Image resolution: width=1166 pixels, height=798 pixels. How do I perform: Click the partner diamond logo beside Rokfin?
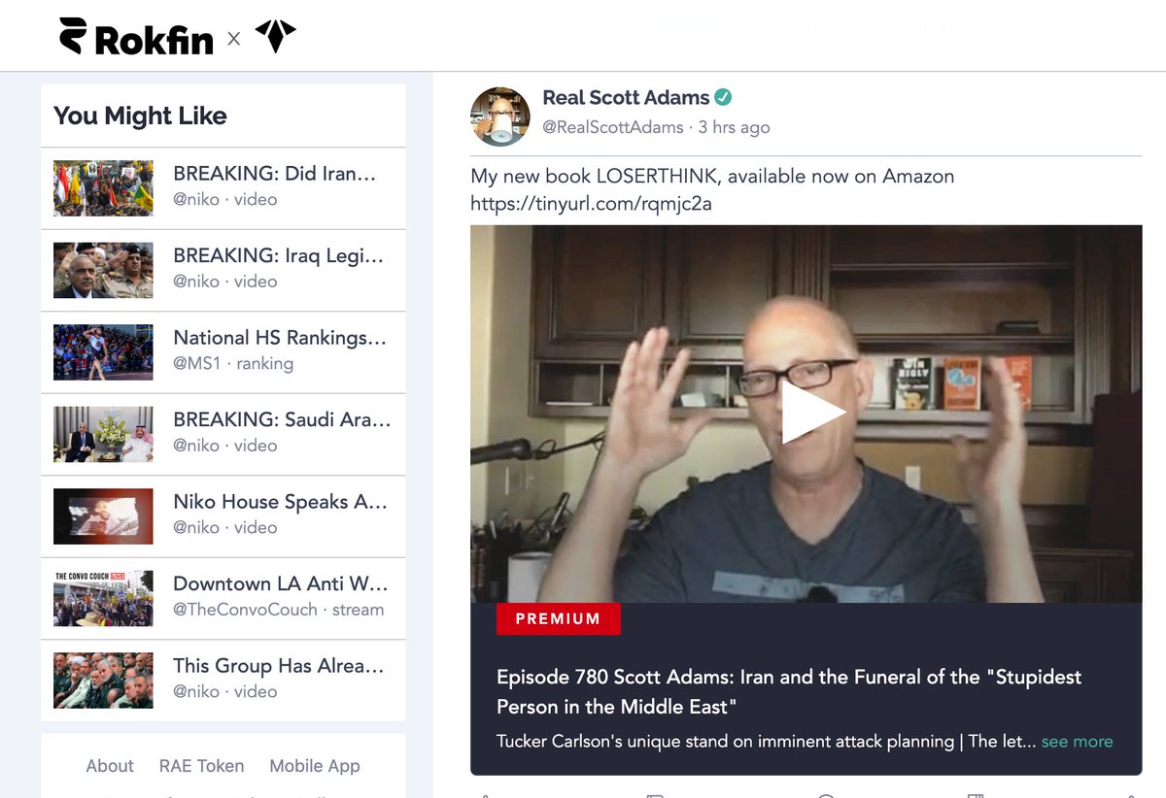(x=275, y=37)
